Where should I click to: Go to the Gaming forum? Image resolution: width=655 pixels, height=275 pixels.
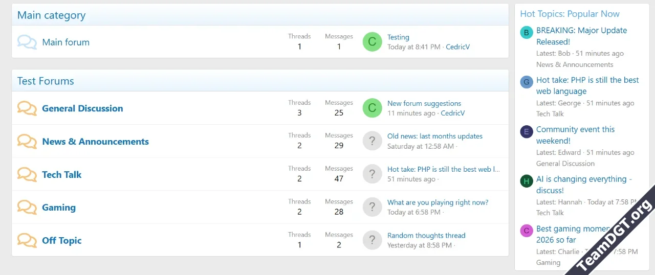tap(59, 208)
